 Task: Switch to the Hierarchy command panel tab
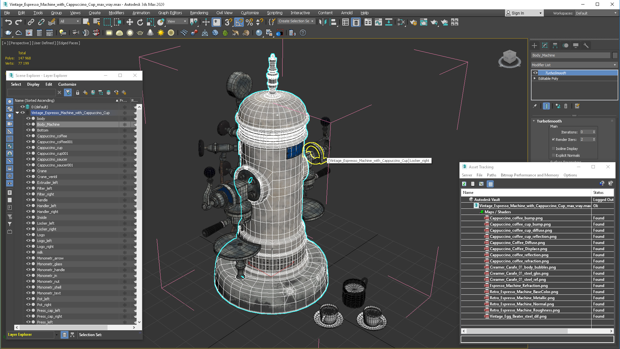tap(555, 46)
